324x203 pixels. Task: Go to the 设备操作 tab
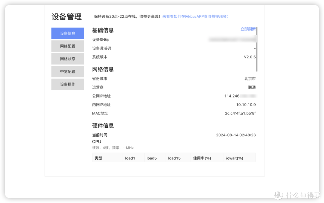tap(67, 84)
